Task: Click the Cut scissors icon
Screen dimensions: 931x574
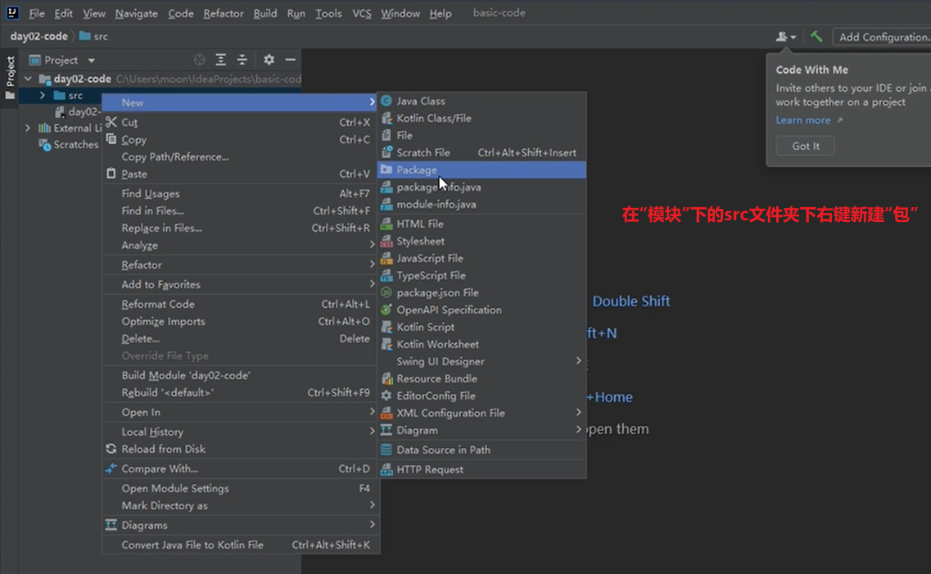Action: pos(111,122)
